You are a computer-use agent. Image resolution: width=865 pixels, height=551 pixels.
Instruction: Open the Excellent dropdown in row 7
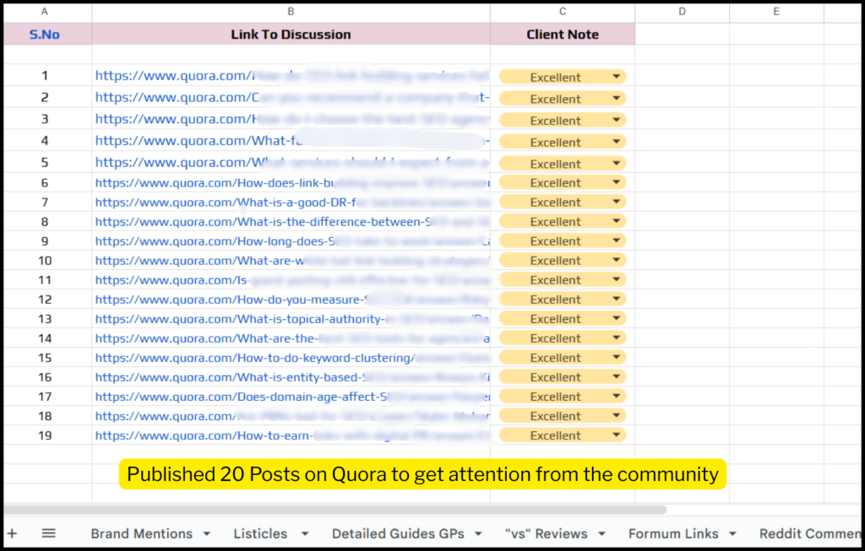pyautogui.click(x=563, y=202)
